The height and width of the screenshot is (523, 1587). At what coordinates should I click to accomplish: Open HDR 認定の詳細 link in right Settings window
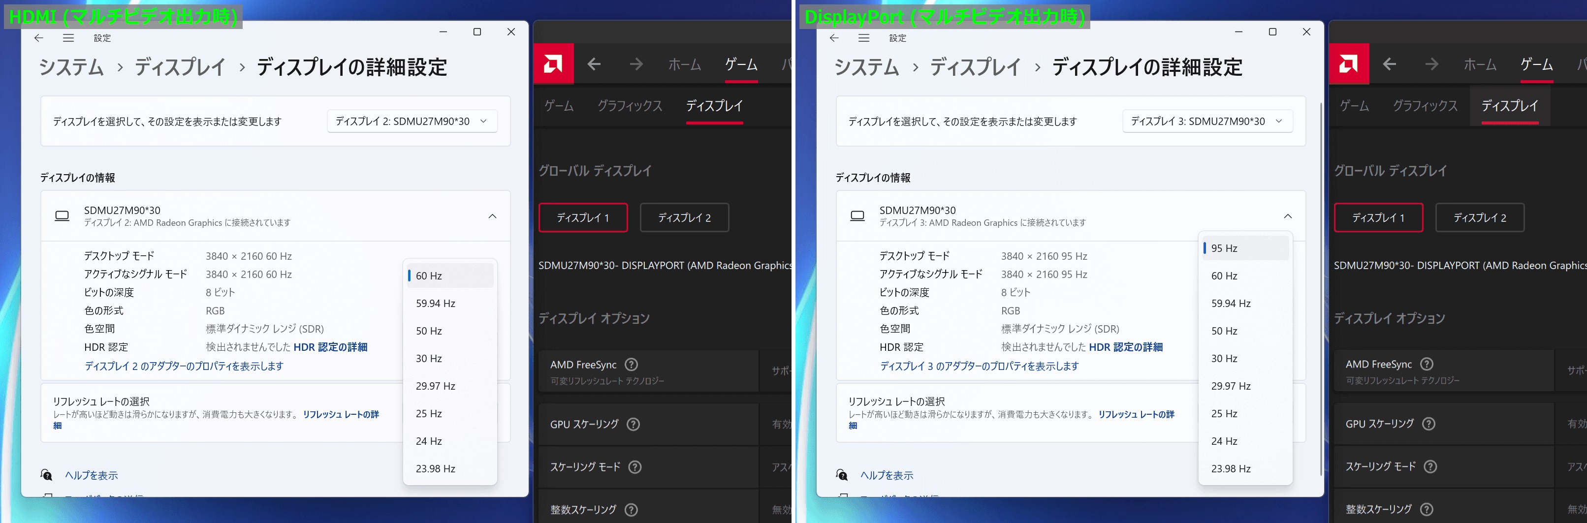1126,347
